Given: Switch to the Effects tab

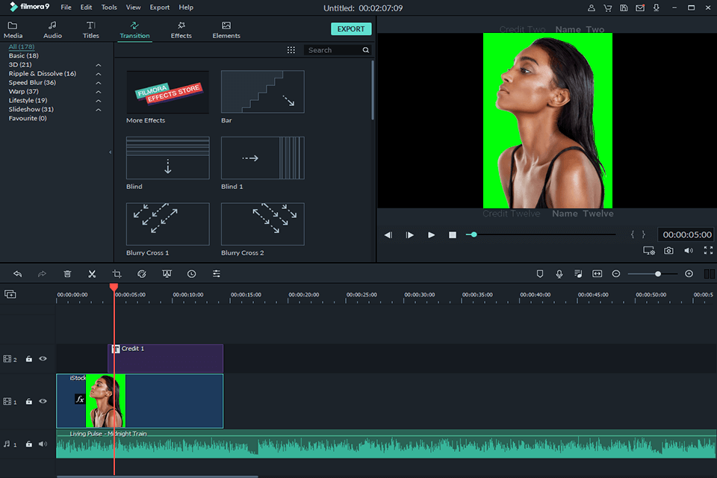Looking at the screenshot, I should pos(181,30).
